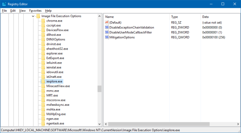Click the msfeedssync.exe folder icon
The image size is (241, 133).
[x=43, y=105]
